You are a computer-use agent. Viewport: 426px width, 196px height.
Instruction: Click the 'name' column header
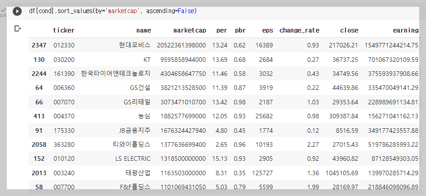click(x=144, y=30)
